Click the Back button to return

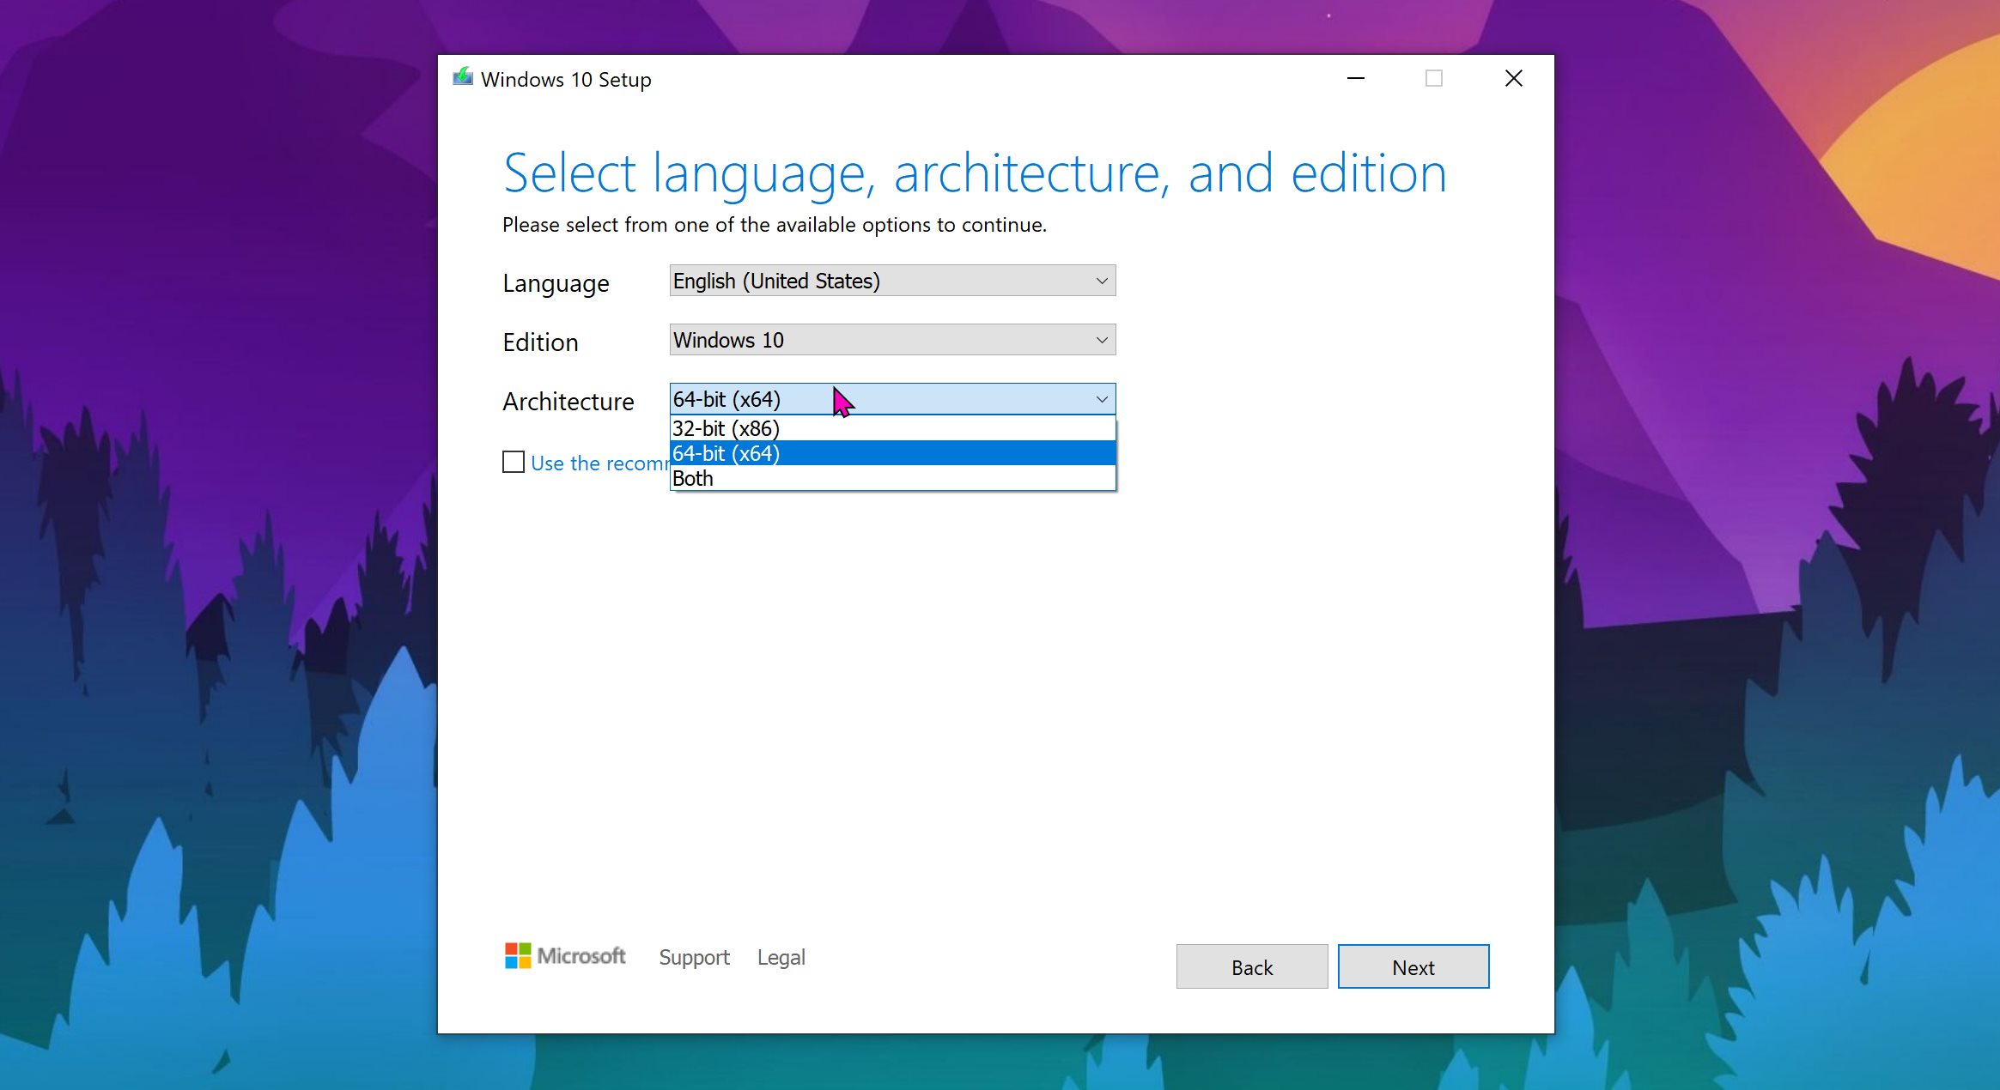[x=1252, y=966]
